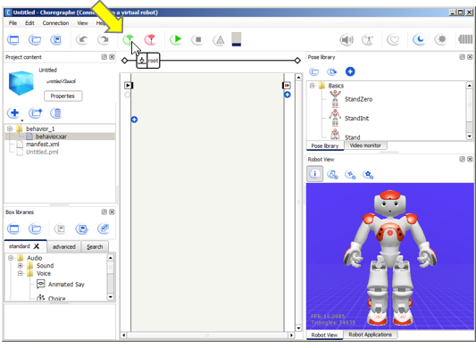
Task: Expand the Sound folder
Action: point(21,266)
